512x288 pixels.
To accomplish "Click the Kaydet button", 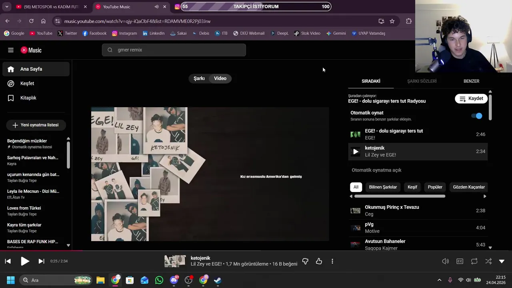I will pyautogui.click(x=471, y=98).
